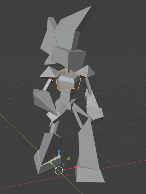Select the red square plane handle on gizmo
This screenshot has width=146, height=194.
(55, 157)
